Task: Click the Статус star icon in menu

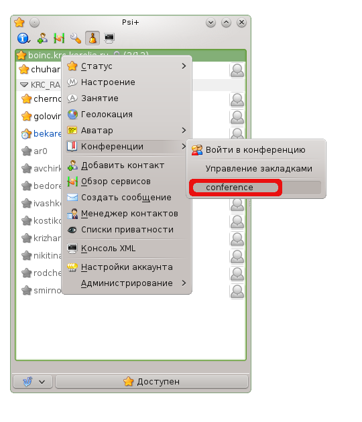Action: pyautogui.click(x=72, y=66)
